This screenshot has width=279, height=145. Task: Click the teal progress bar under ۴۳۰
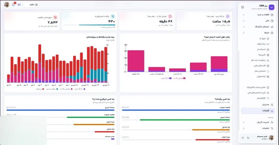97,25
